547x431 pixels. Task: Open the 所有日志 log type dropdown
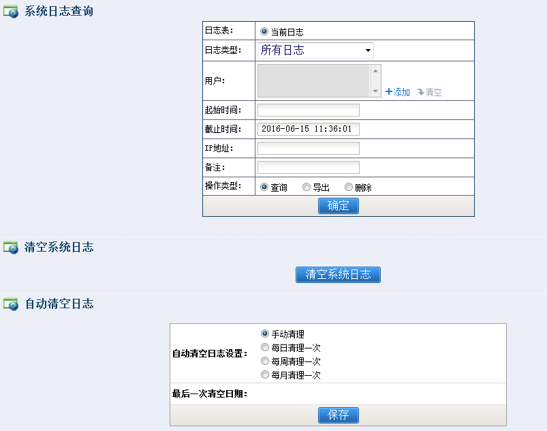(x=315, y=50)
